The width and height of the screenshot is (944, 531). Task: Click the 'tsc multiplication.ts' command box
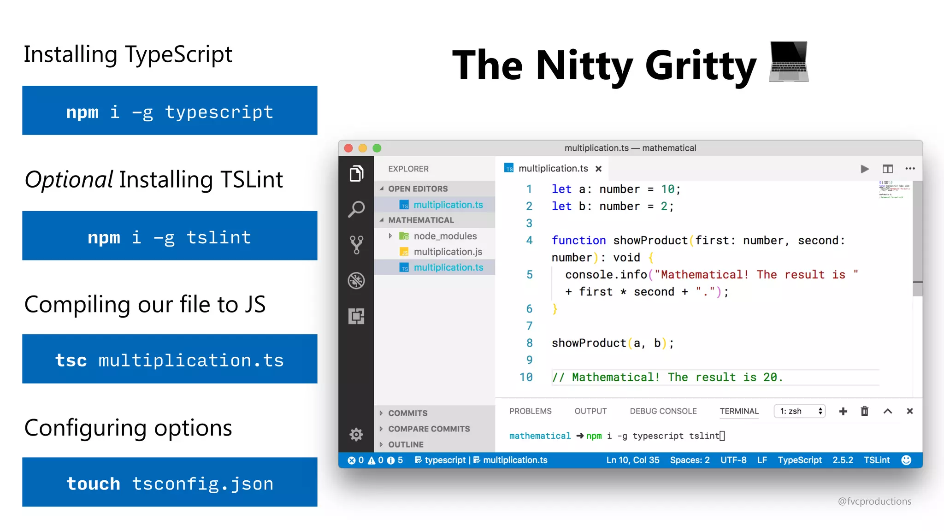(x=170, y=359)
